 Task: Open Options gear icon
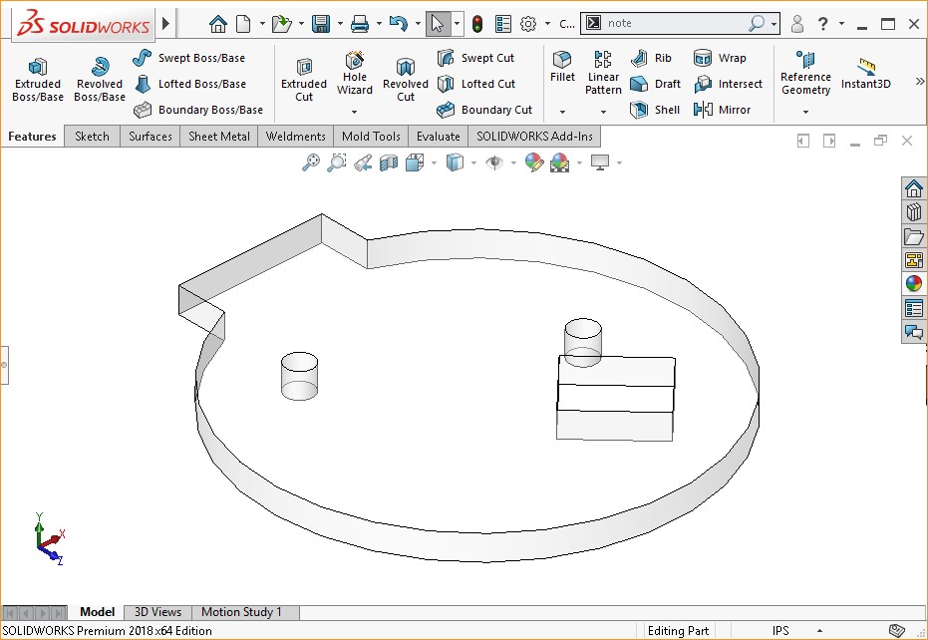(x=528, y=24)
